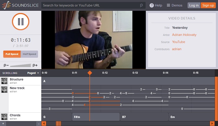Zoom in with the plus magnifier
Screen dimensions: 218x126
35,65
